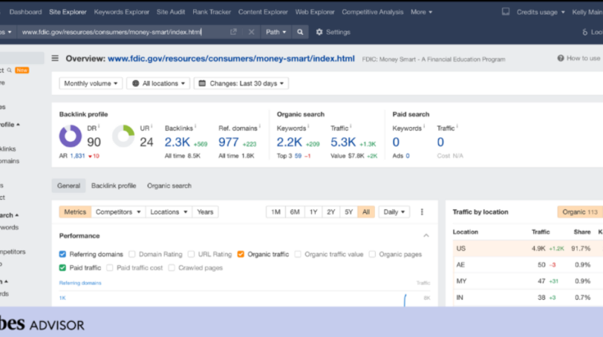The width and height of the screenshot is (603, 337).
Task: Go to Dashboard
Action: 26,12
